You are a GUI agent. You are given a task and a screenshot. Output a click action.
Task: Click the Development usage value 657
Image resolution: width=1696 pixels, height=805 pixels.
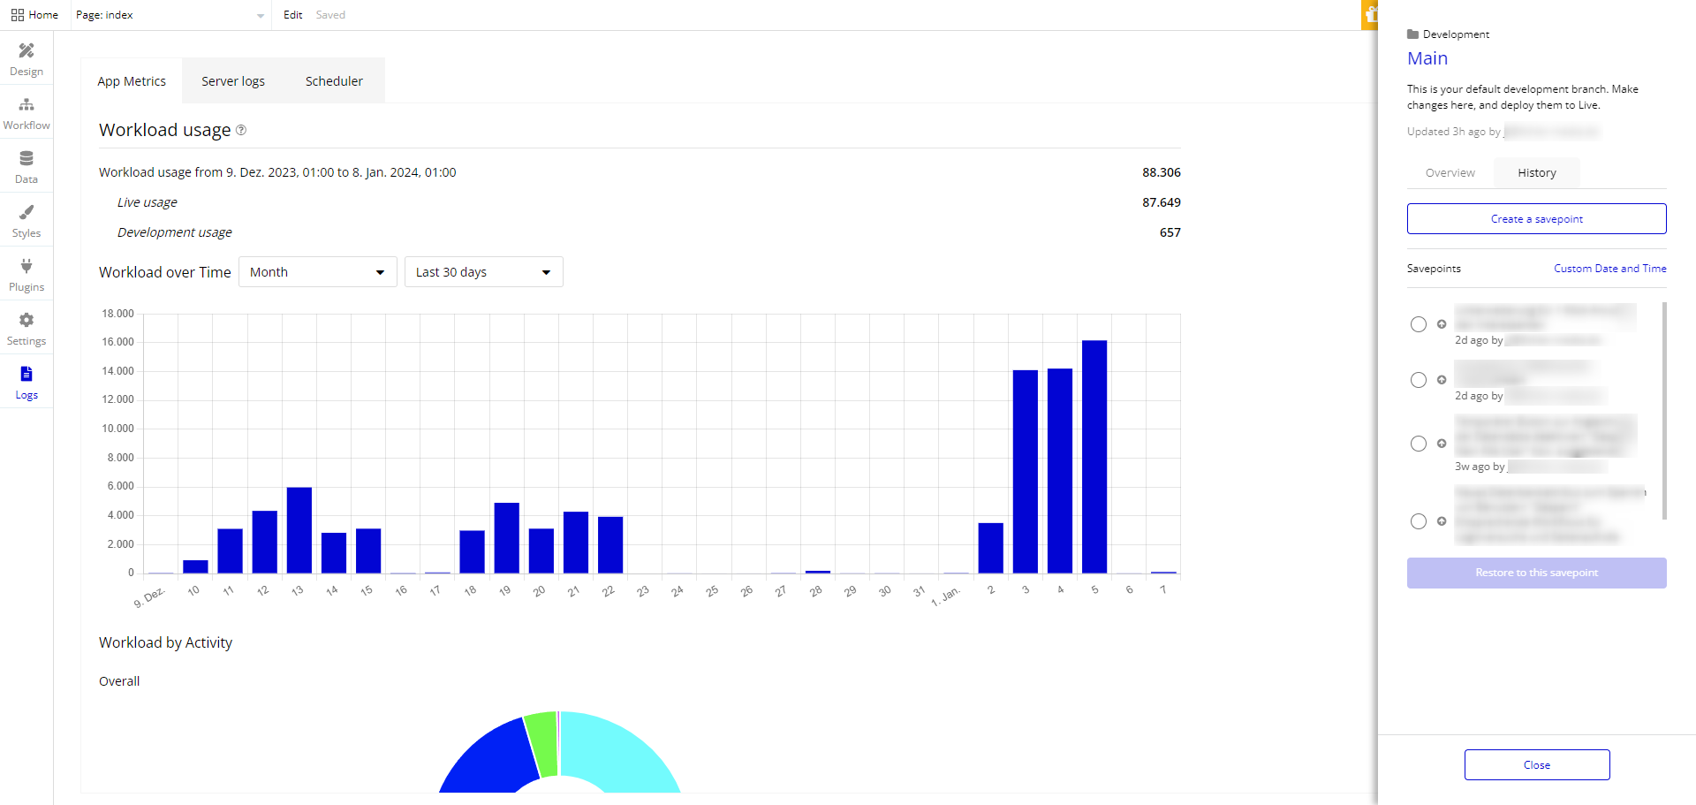coord(1170,232)
